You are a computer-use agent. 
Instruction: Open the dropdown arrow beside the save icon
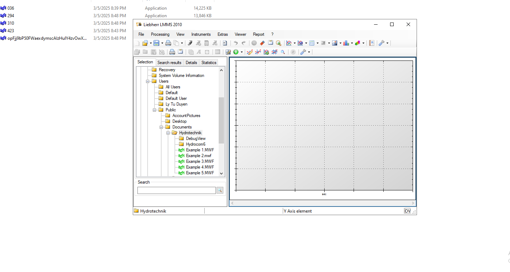pos(162,43)
